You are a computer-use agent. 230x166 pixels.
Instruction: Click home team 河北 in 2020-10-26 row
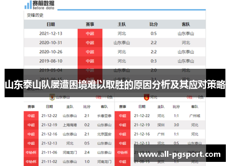[122, 52]
